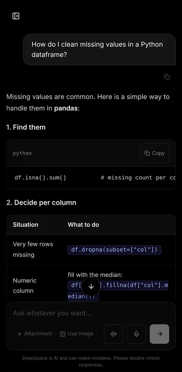The height and width of the screenshot is (372, 182).
Task: Click the df.dropna(subset=["col"]) code chip
Action: [114, 250]
